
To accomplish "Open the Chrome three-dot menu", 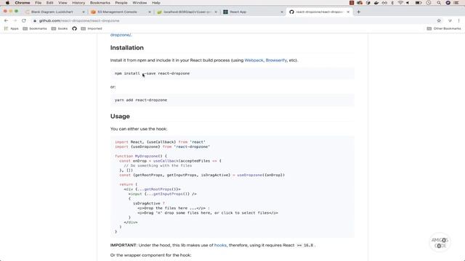I will [x=458, y=21].
